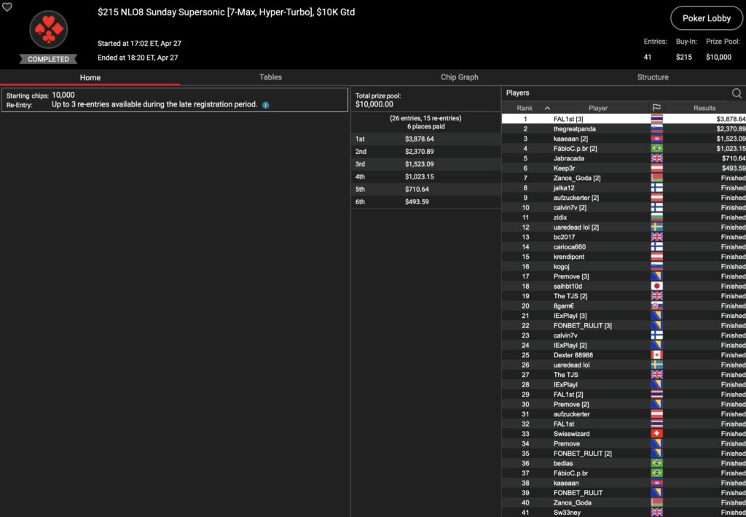The width and height of the screenshot is (746, 517).
Task: Select player Jabracada
Action: (x=568, y=158)
